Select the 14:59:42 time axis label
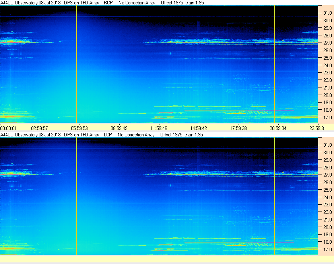Screen dimensions: 334x264 tap(198, 128)
